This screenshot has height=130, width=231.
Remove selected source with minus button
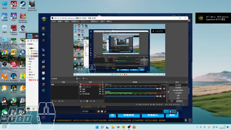(83, 101)
